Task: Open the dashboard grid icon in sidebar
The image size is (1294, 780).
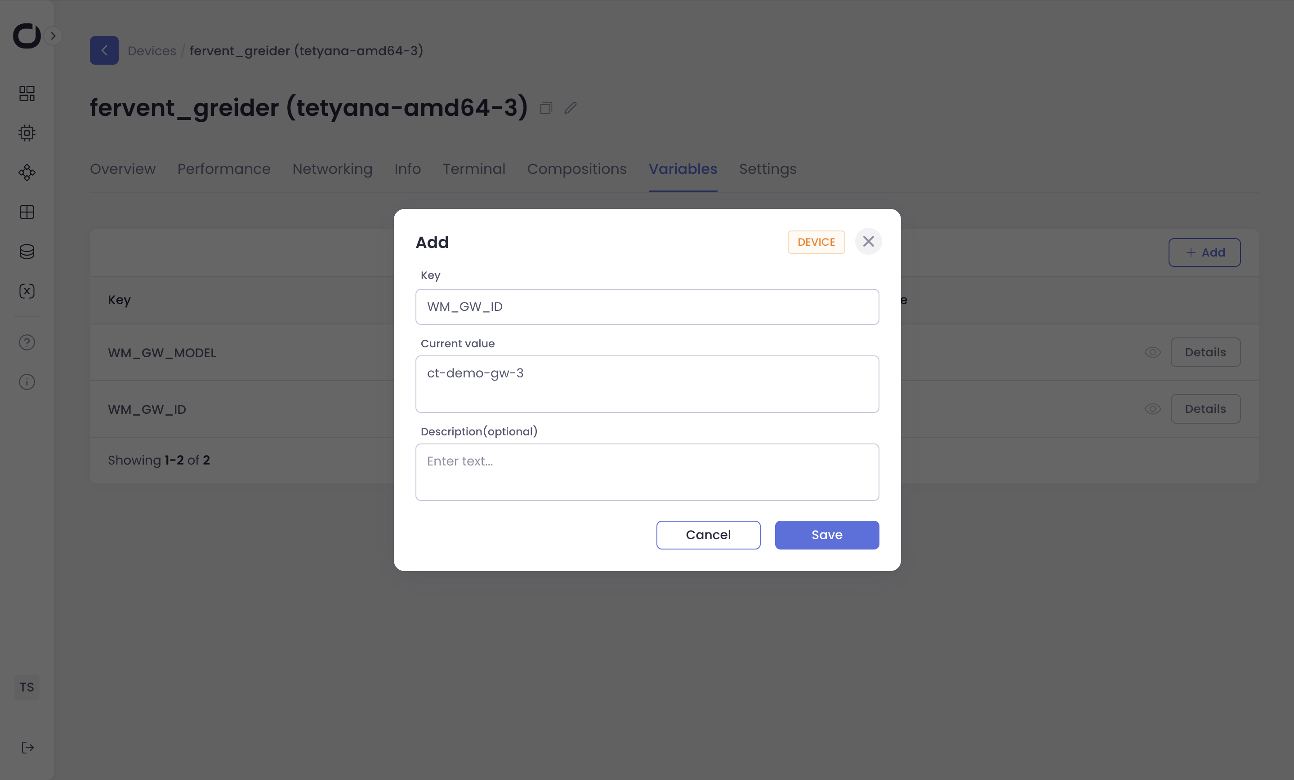Action: coord(27,93)
